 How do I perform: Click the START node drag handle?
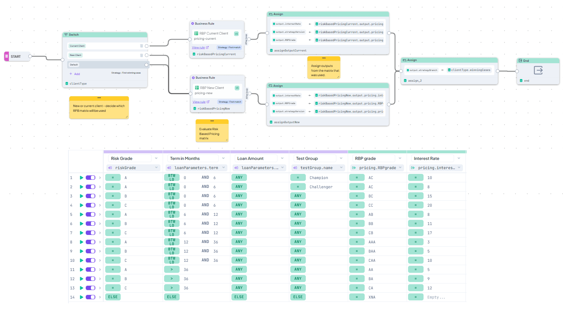7,56
